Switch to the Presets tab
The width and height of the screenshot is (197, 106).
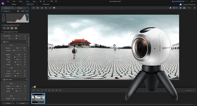tap(20, 8)
